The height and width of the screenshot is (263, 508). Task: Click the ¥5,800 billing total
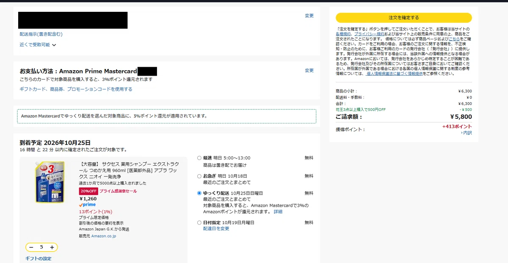point(461,117)
